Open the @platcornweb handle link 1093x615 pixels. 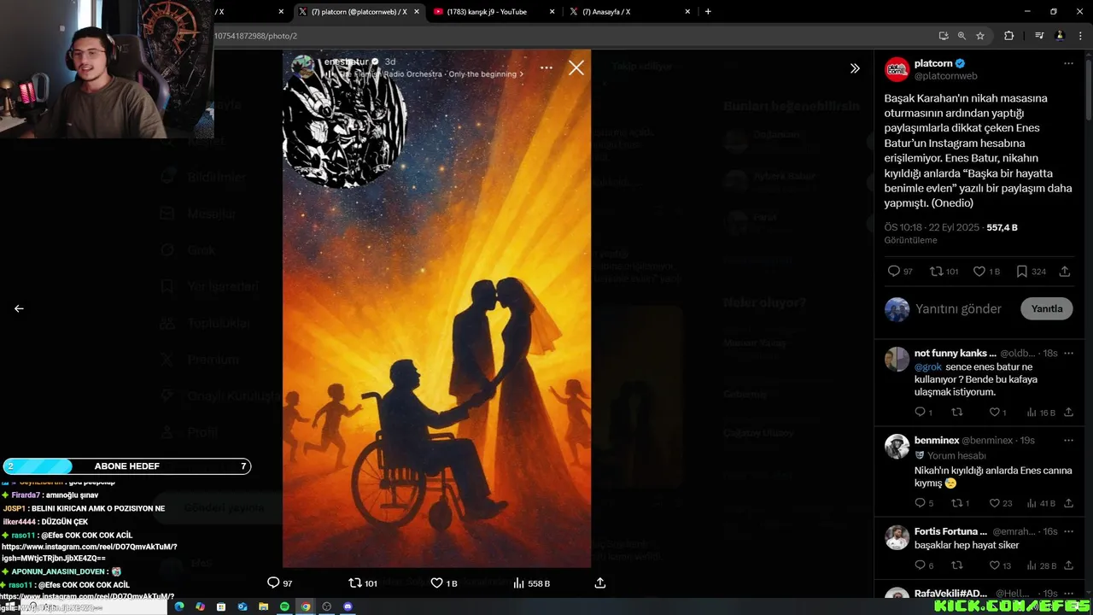(x=946, y=76)
